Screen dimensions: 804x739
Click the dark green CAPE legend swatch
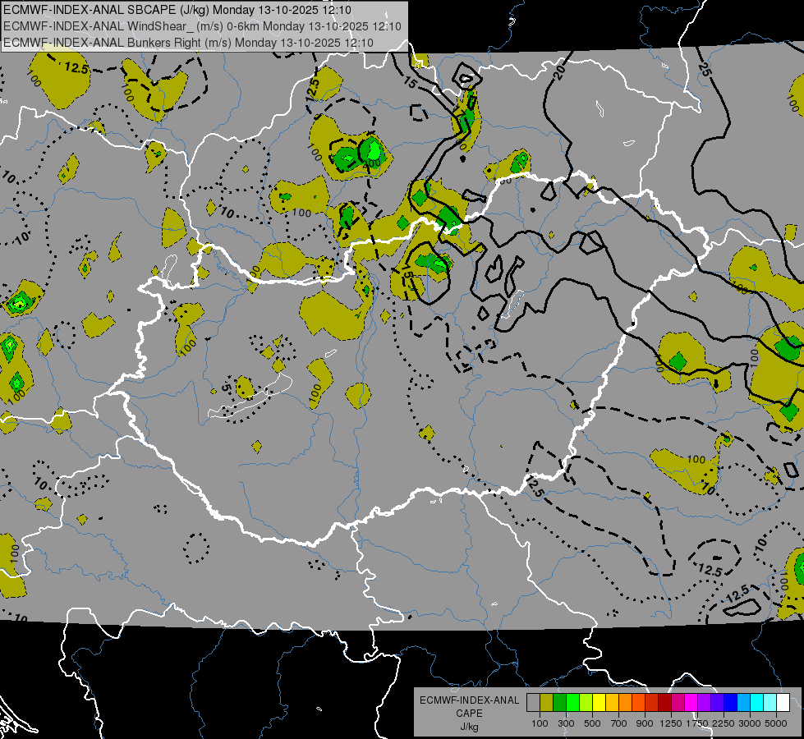(559, 702)
